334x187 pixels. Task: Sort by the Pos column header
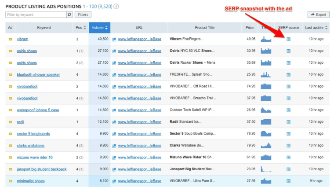pos(81,28)
